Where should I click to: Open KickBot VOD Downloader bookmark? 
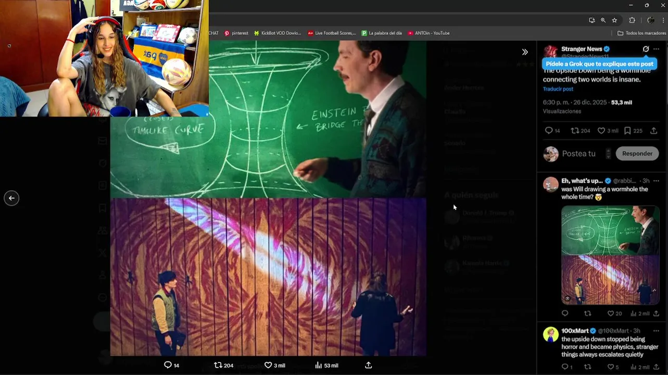278,33
